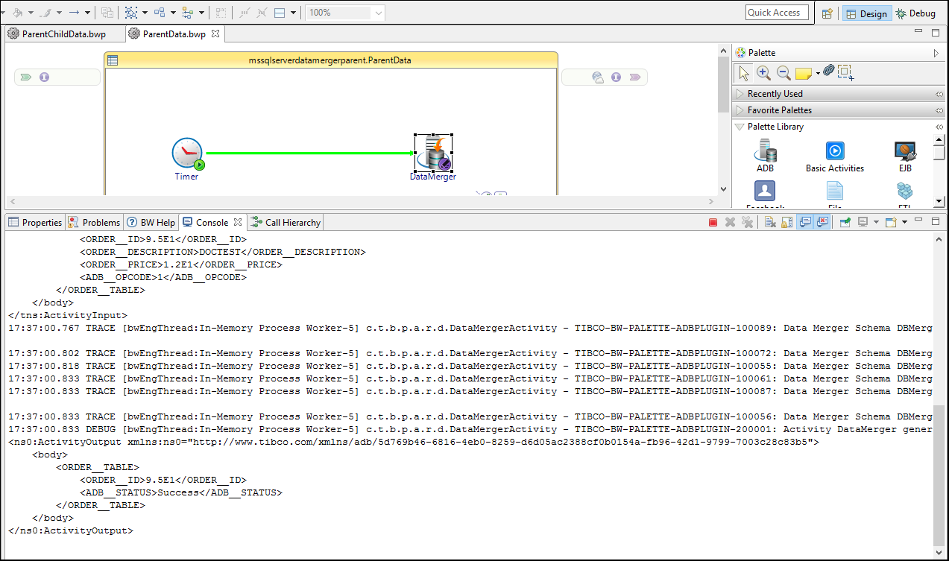Viewport: 949px width, 561px height.
Task: Switch to the Design perspective
Action: point(866,13)
